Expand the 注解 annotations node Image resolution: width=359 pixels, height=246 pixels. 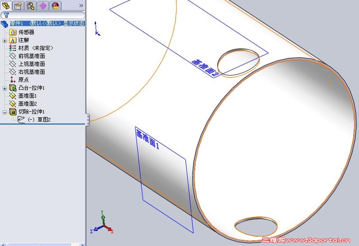click(x=4, y=41)
